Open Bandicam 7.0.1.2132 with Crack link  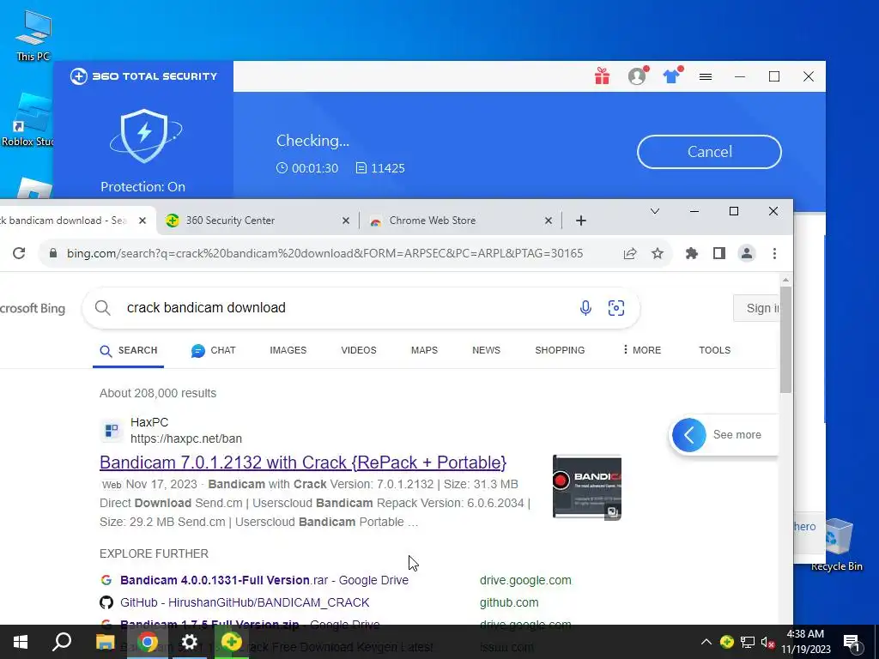(x=303, y=463)
